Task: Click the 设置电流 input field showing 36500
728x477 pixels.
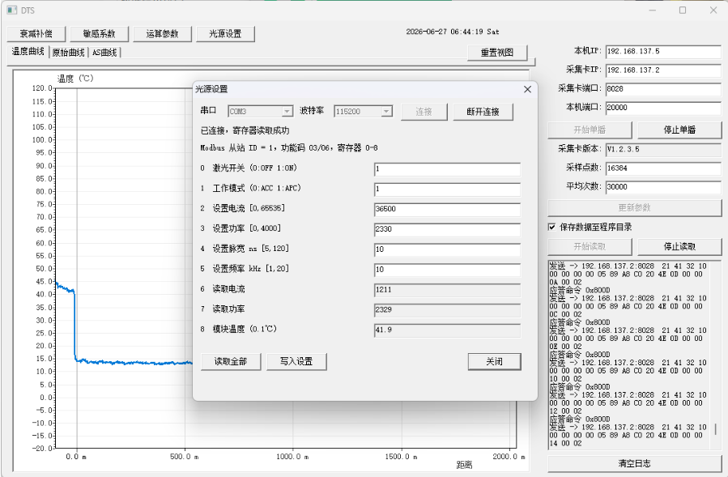Action: (x=447, y=210)
